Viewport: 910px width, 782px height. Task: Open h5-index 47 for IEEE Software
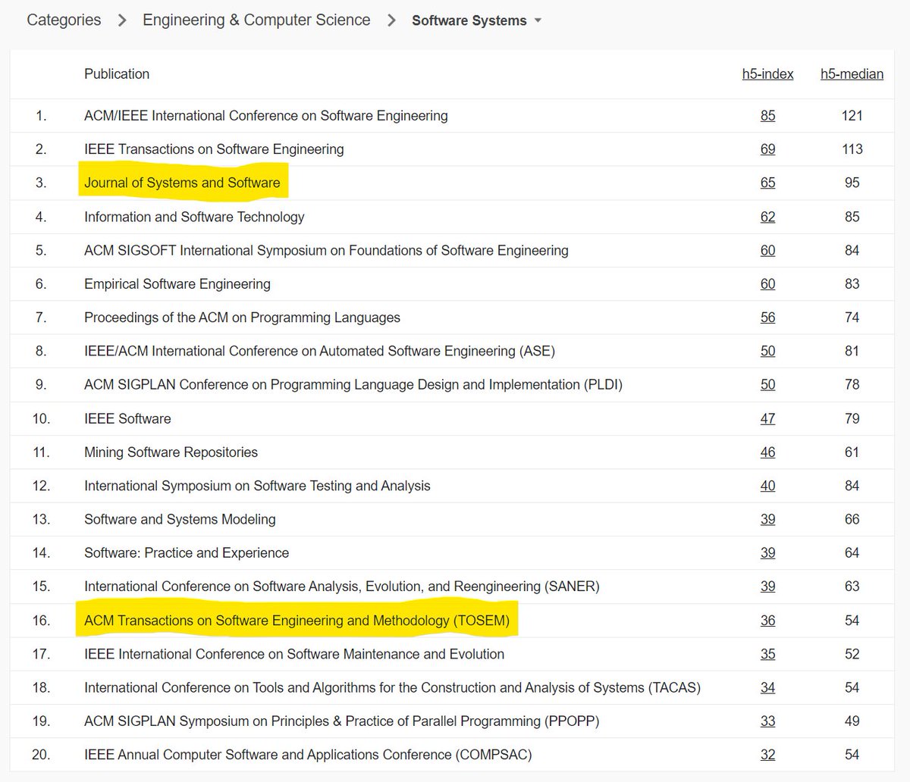(x=767, y=418)
